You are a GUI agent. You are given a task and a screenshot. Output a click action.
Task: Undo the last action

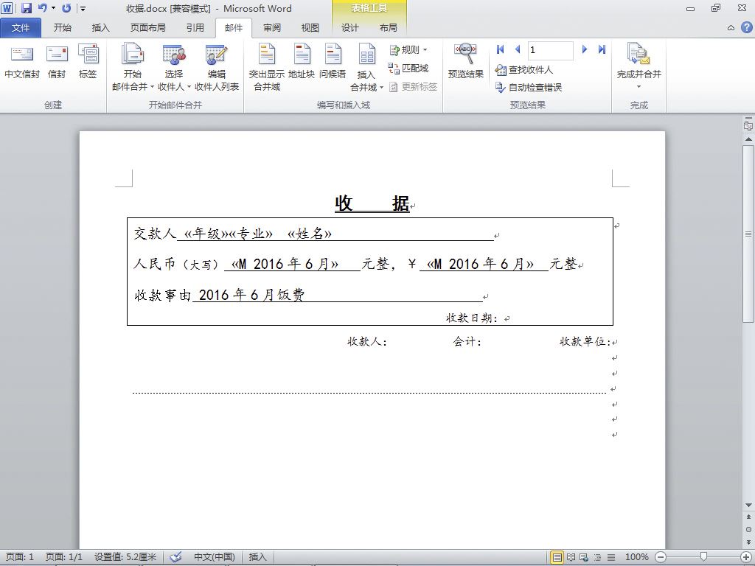tap(42, 8)
